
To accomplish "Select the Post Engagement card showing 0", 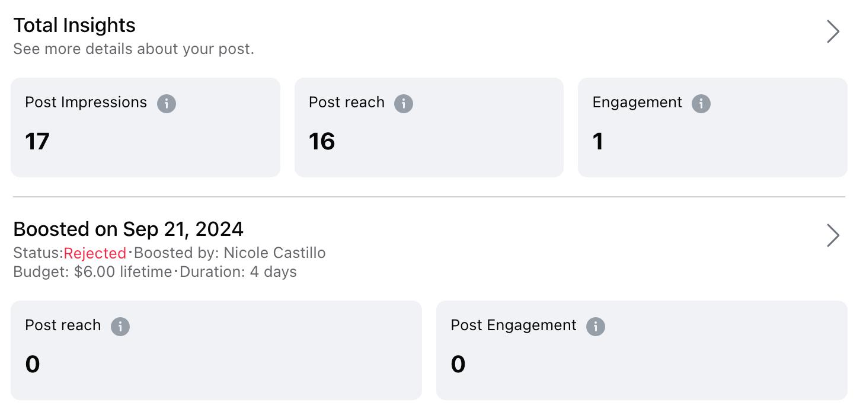I will click(641, 350).
